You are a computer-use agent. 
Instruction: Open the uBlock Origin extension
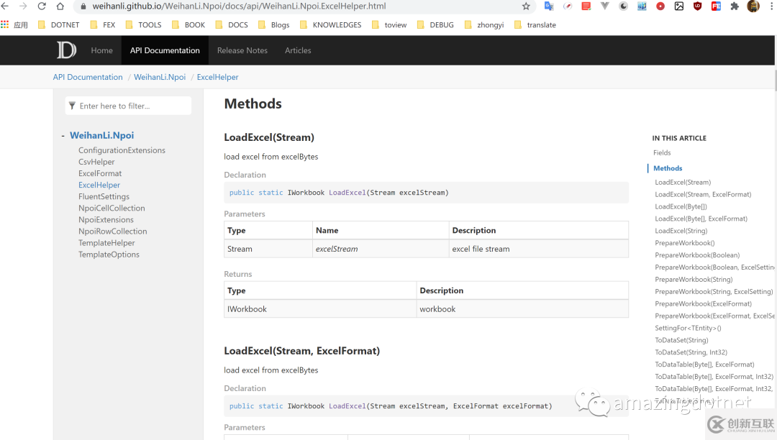pos(697,6)
